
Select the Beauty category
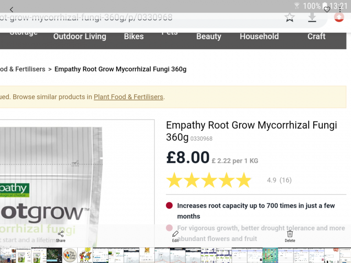tap(209, 36)
